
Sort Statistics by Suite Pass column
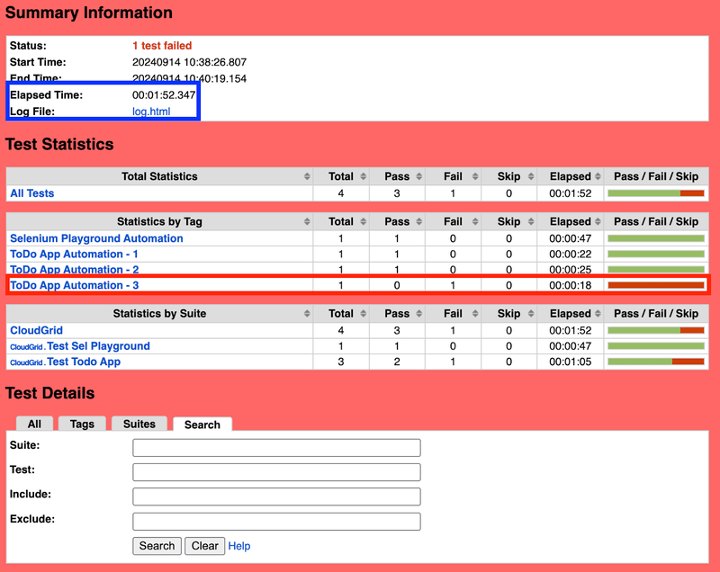[397, 314]
